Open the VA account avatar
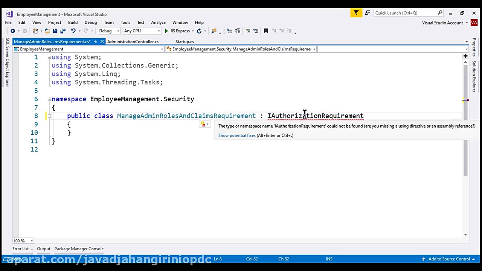The width and height of the screenshot is (482, 271). click(474, 23)
